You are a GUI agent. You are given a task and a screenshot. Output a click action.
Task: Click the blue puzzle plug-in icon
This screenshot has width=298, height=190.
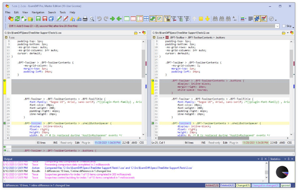pyautogui.click(x=257, y=19)
